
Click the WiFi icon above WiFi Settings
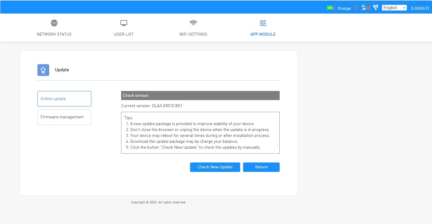pyautogui.click(x=193, y=23)
